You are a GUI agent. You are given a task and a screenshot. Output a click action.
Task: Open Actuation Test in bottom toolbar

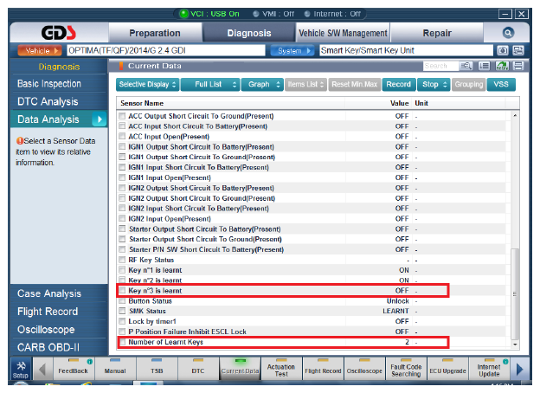pyautogui.click(x=281, y=370)
